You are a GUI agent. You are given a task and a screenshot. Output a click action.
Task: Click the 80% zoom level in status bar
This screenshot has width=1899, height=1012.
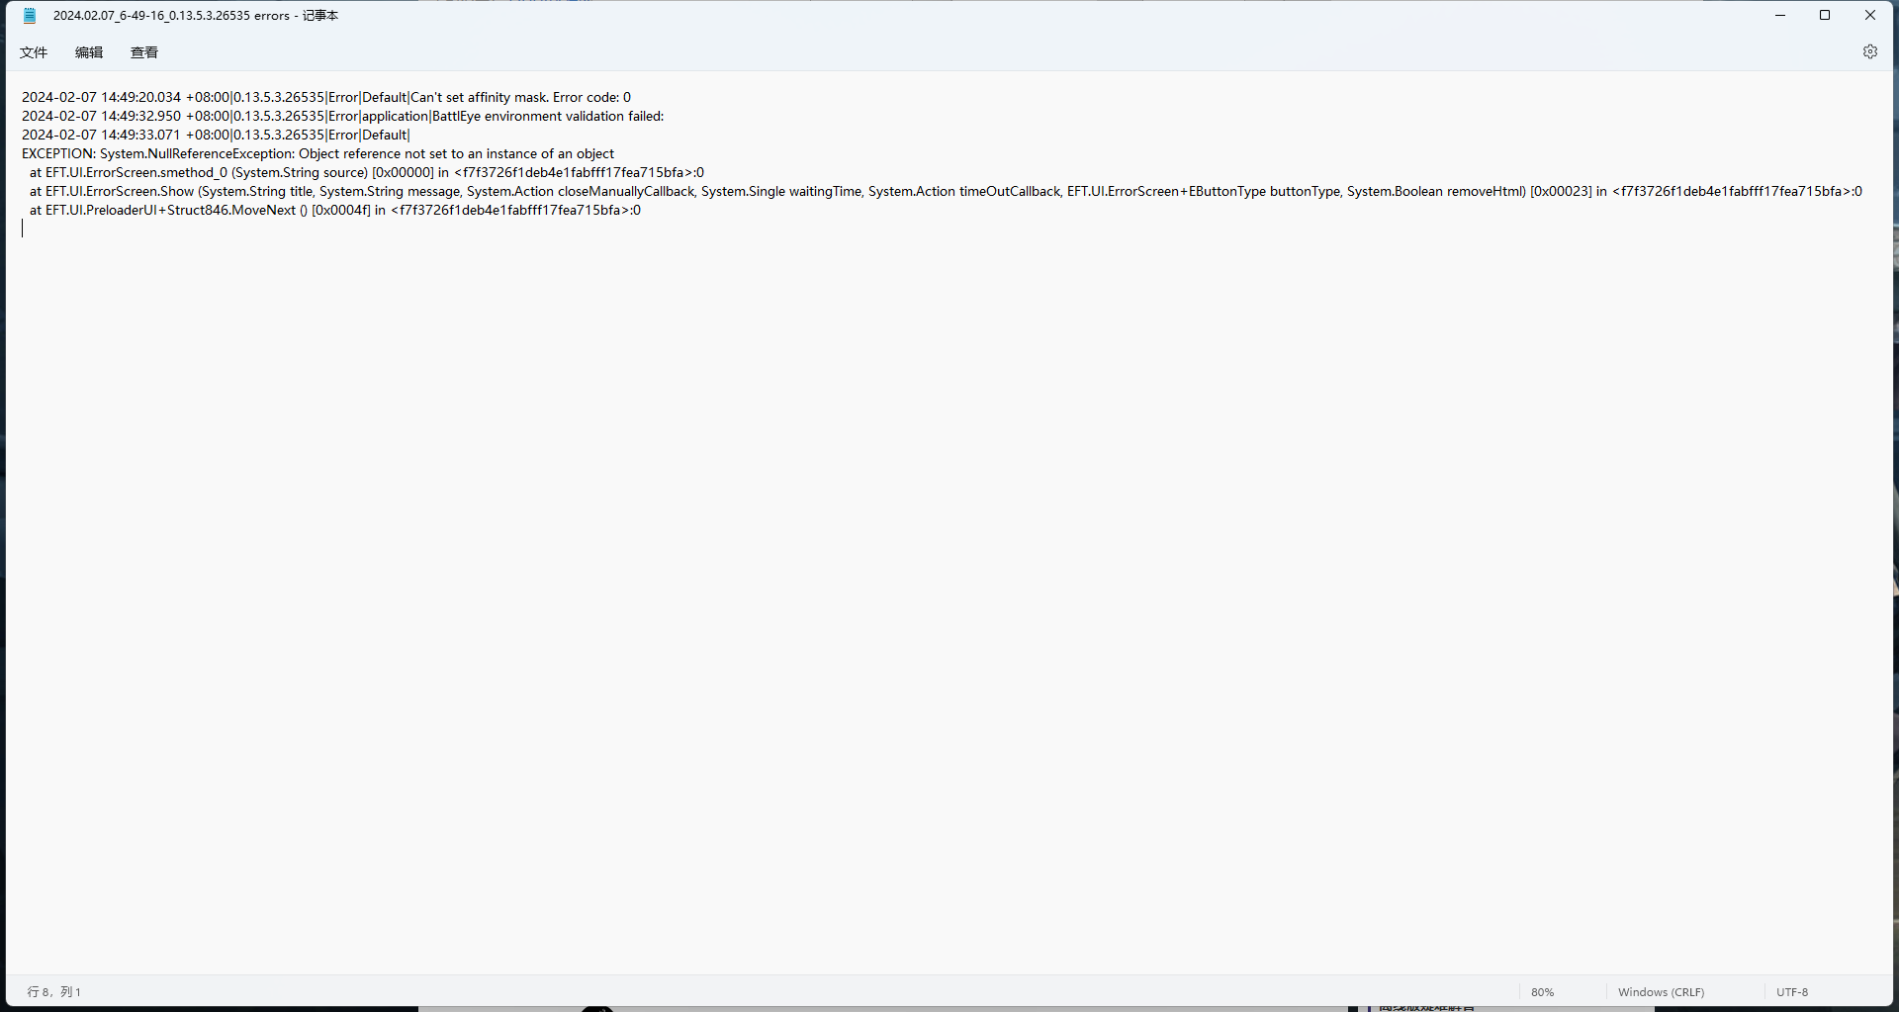pos(1542,992)
